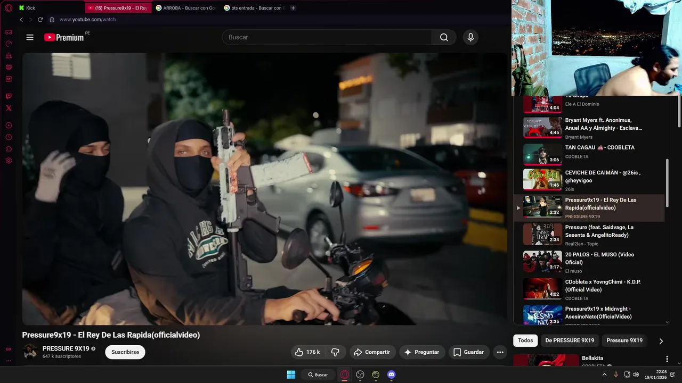Viewport: 682px width, 383px height.
Task: Play Pressure feat. Saidvage playlist item
Action: point(589,235)
